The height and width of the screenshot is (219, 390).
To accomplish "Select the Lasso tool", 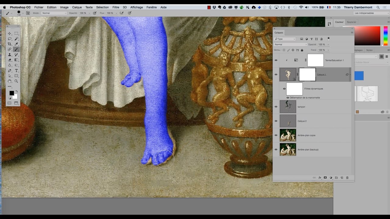I will 10,39.
